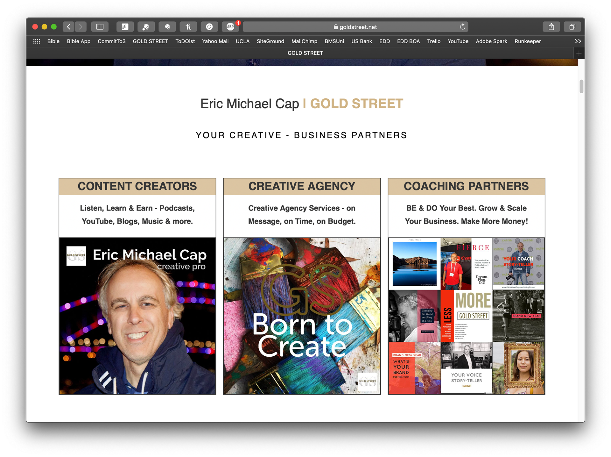This screenshot has height=457, width=611.
Task: Open the CommitTo3 bookmark
Action: point(112,41)
